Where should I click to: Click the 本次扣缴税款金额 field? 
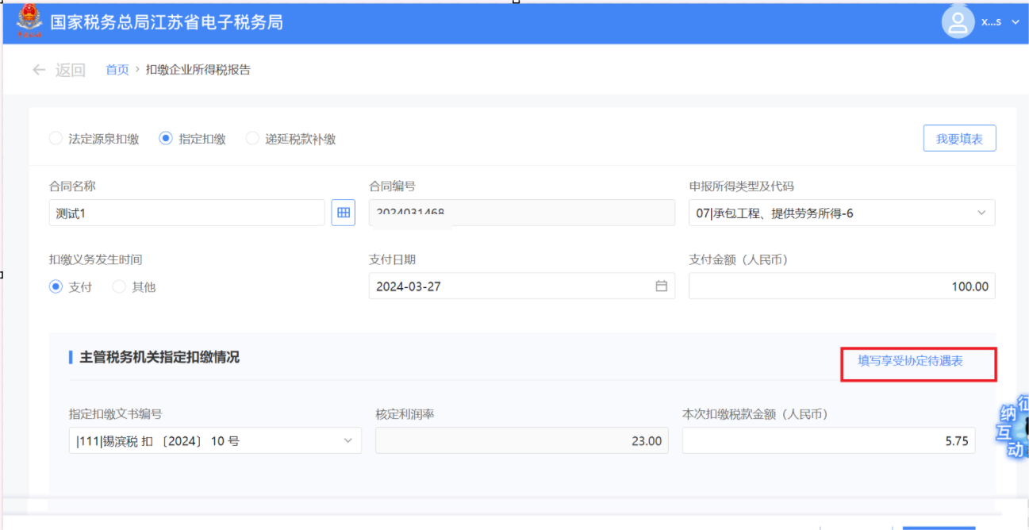[827, 441]
